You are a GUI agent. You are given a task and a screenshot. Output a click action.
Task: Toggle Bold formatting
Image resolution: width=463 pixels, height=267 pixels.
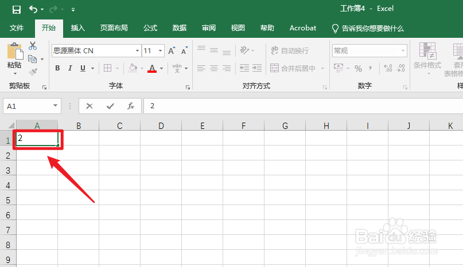coord(57,68)
